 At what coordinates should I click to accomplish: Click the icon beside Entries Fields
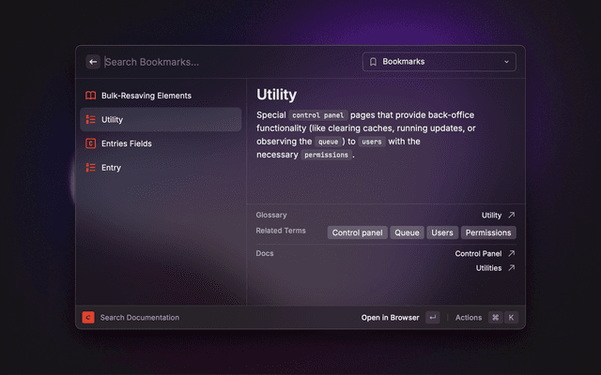click(90, 143)
